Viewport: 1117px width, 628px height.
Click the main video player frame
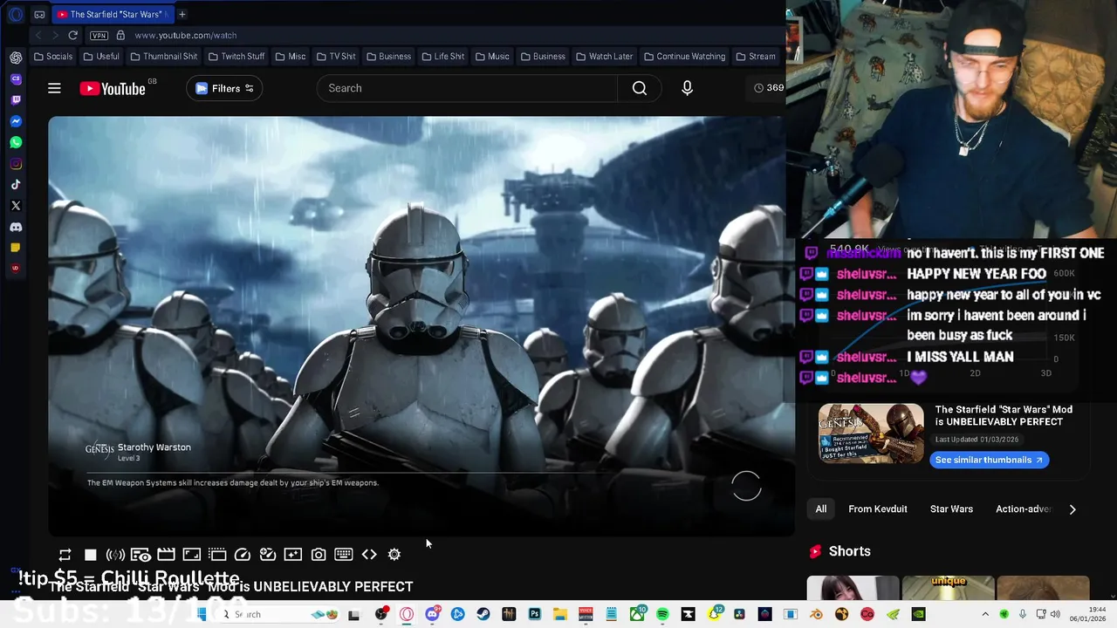coord(421,326)
